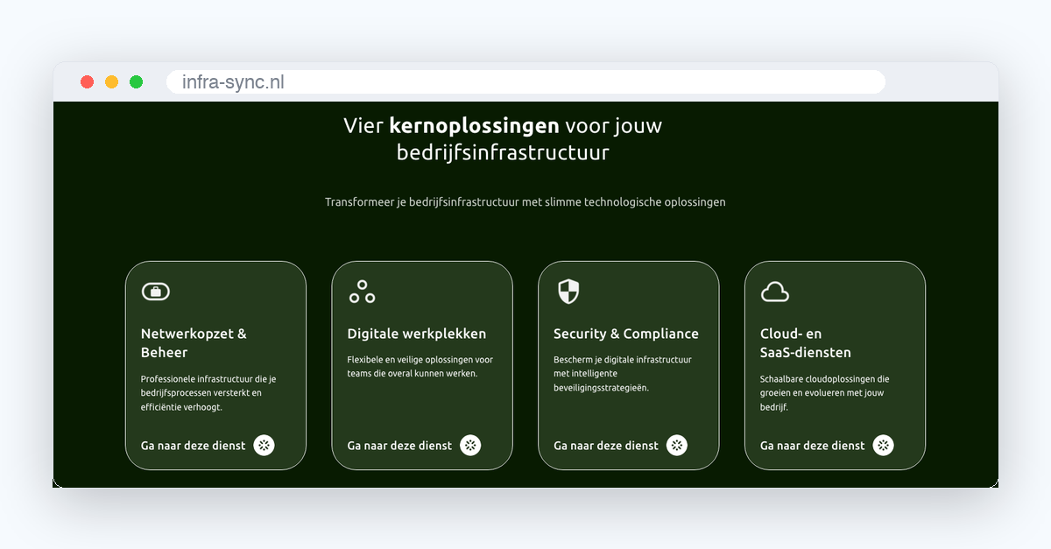Click the red close window dot
Viewport: 1051px width, 549px height.
click(87, 82)
